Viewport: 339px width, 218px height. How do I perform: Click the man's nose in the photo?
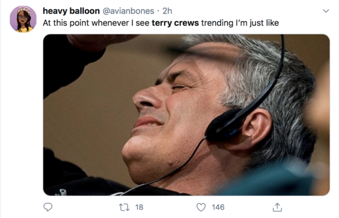(147, 98)
